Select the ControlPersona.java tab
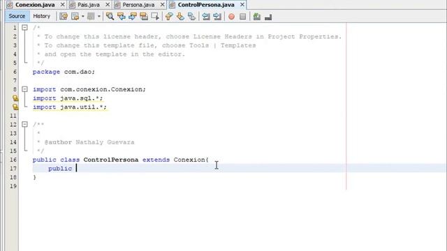Viewport: 447px width, 251px height. [206, 5]
